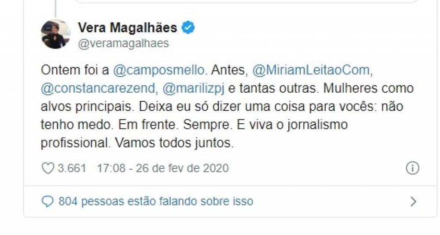This screenshot has height=235, width=440.
Task: Open Vera Magalhães profile picture
Action: pos(55,34)
